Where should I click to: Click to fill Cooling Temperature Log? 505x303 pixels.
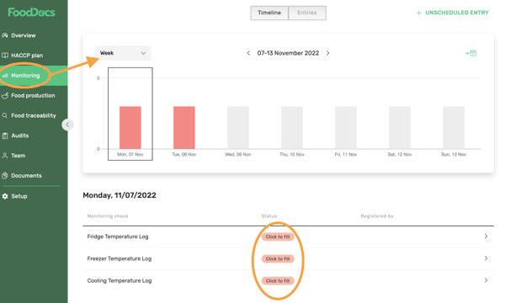(278, 281)
